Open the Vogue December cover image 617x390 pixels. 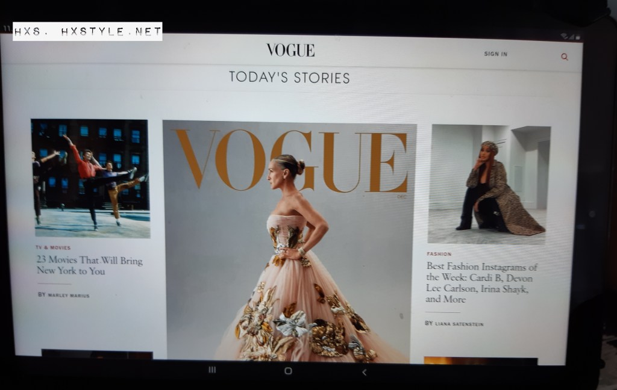(x=289, y=241)
